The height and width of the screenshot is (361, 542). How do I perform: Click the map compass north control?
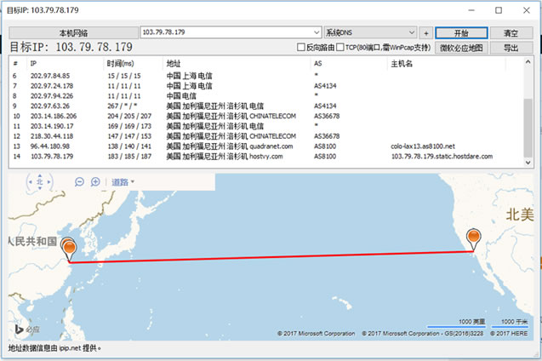tap(38, 181)
